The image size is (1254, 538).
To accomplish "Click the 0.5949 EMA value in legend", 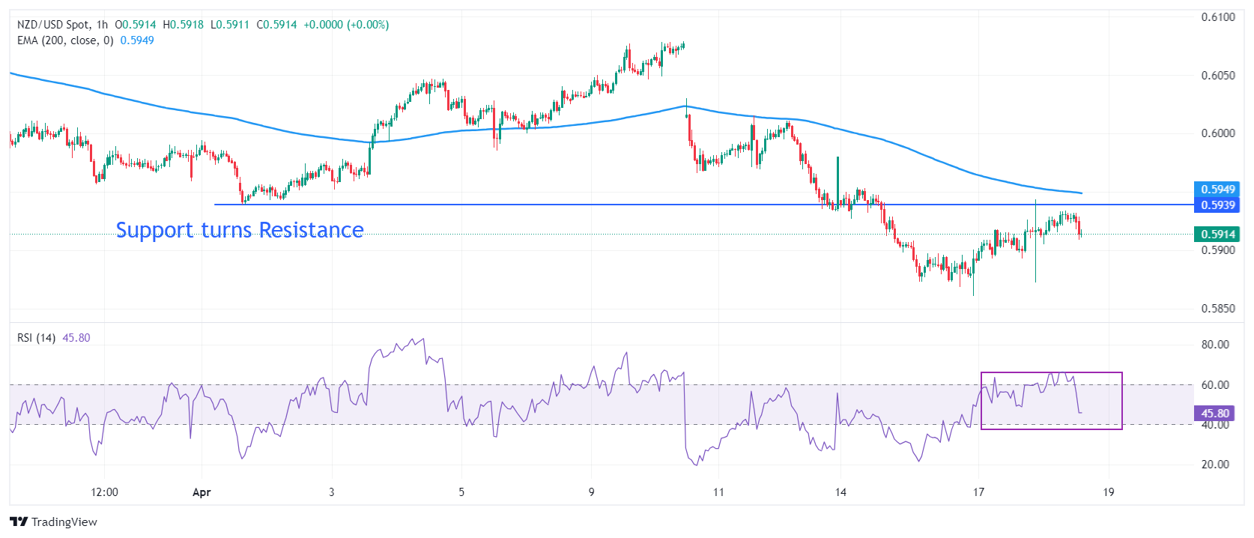I will (137, 40).
